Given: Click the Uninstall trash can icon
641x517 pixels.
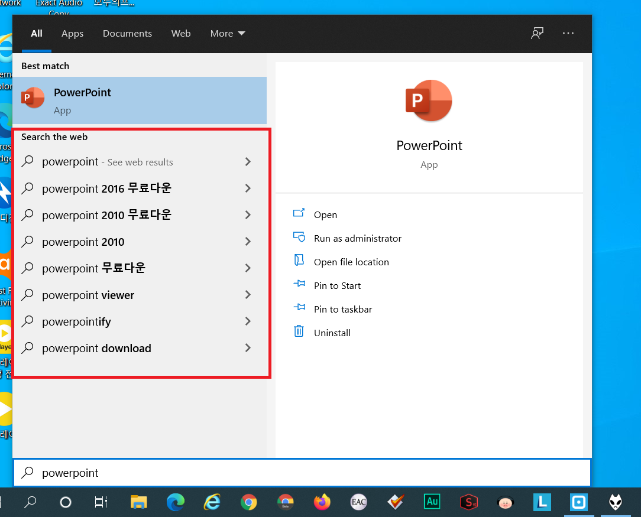Looking at the screenshot, I should [x=299, y=331].
